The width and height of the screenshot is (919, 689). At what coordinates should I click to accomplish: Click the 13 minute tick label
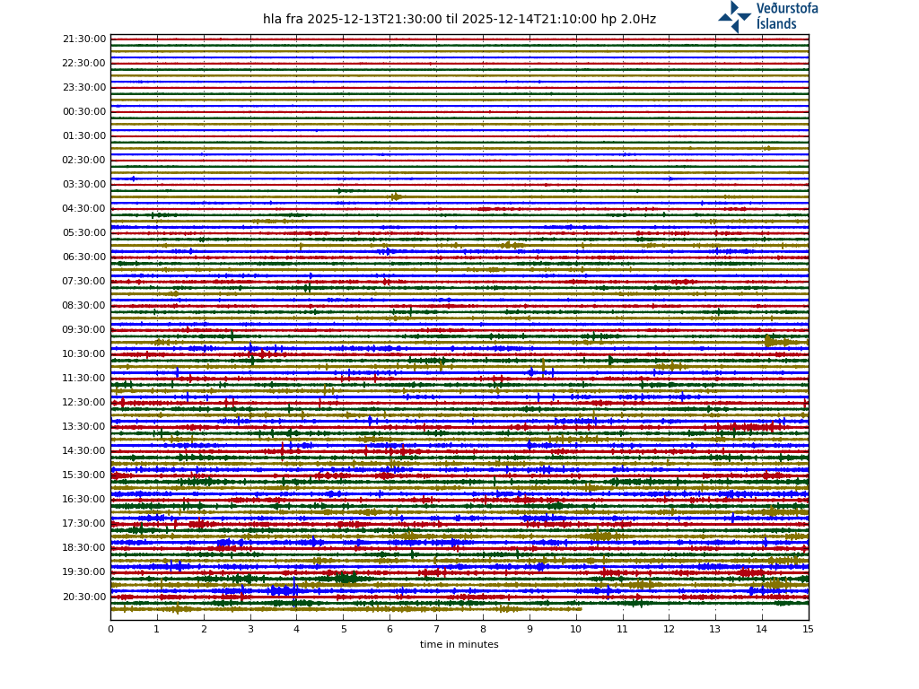715,630
